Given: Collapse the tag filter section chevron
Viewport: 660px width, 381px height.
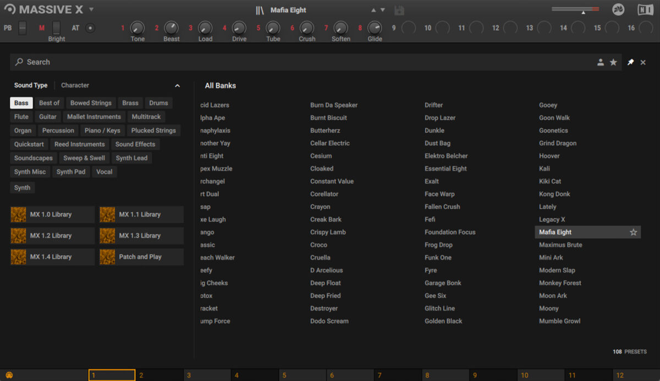Looking at the screenshot, I should click(x=177, y=86).
